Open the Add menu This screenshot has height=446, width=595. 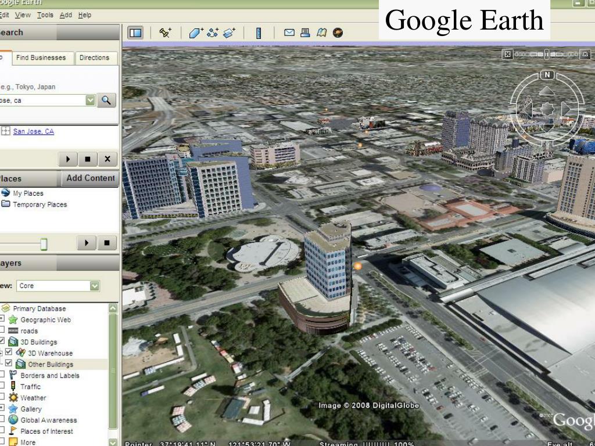[x=66, y=15]
